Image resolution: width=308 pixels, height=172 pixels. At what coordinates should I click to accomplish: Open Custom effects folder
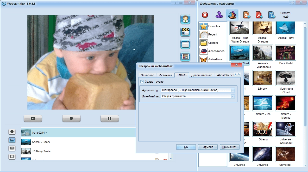pos(213,43)
